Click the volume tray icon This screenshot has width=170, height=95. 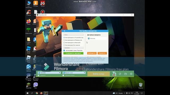[x=129, y=93]
